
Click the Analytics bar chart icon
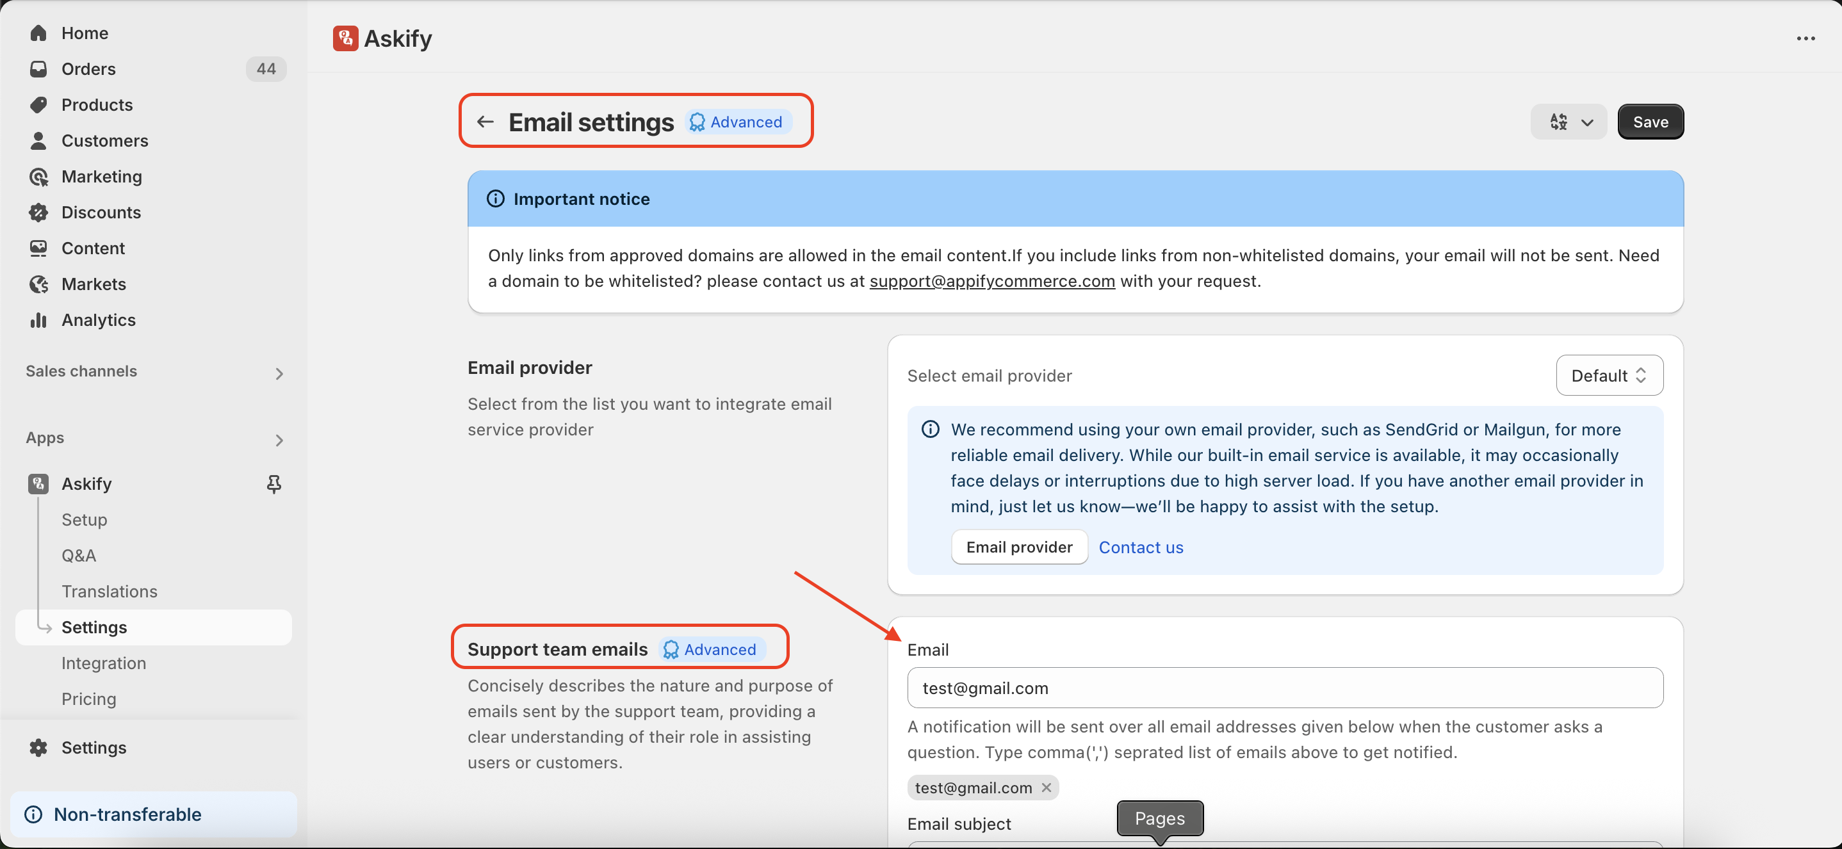point(38,319)
